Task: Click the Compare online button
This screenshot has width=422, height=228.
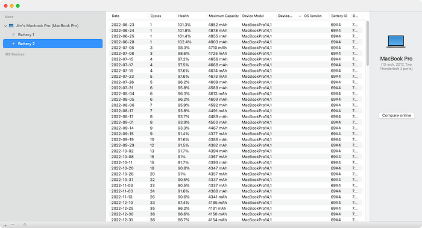Action: pos(397,115)
